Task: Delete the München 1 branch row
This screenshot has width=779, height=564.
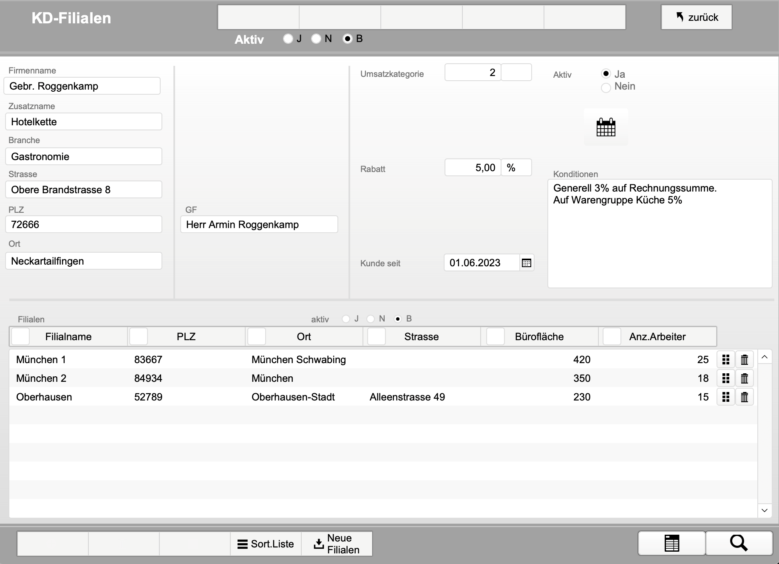Action: [x=744, y=360]
